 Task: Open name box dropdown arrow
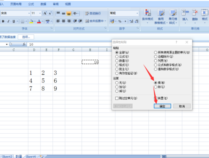(7, 44)
